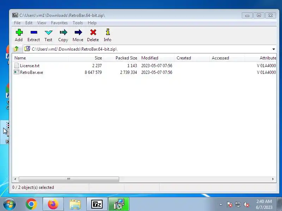Click the red Delete X icon
This screenshot has height=211, width=282.
point(93,32)
